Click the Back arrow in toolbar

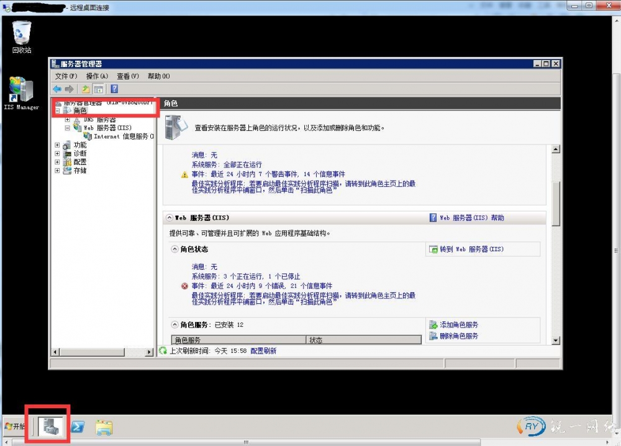click(57, 89)
